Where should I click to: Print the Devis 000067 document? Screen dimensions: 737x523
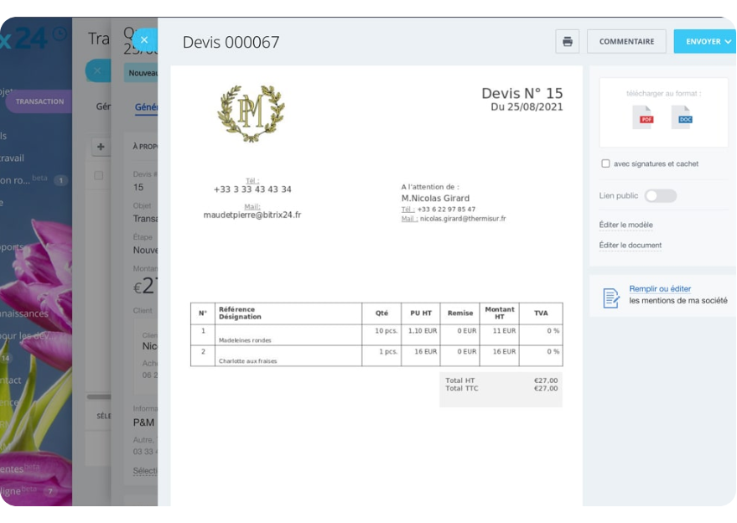[567, 41]
